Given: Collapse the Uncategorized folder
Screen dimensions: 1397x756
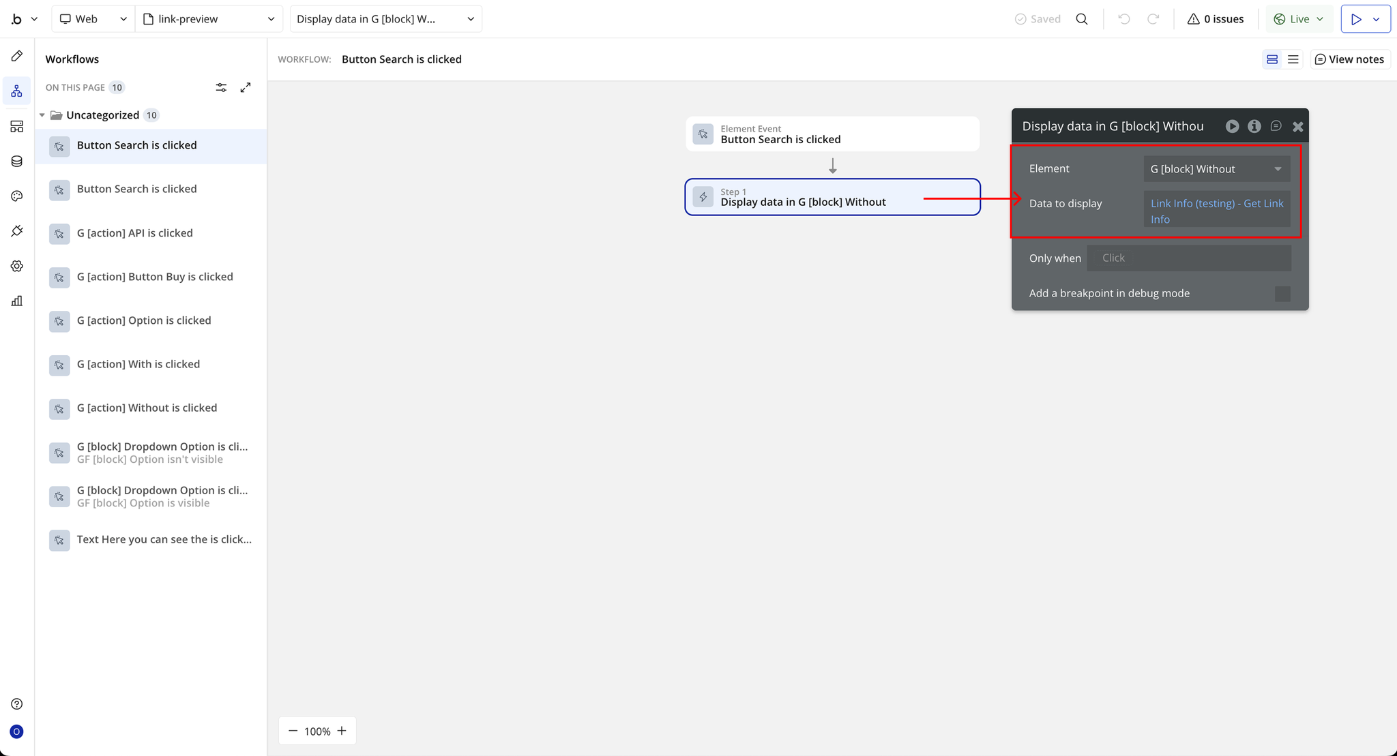Looking at the screenshot, I should 42,115.
